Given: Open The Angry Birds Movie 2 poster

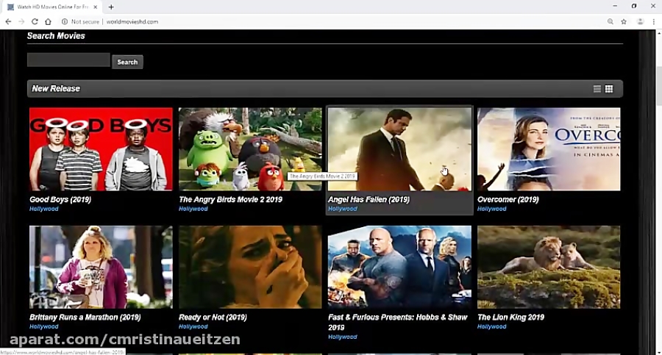Looking at the screenshot, I should coord(250,149).
